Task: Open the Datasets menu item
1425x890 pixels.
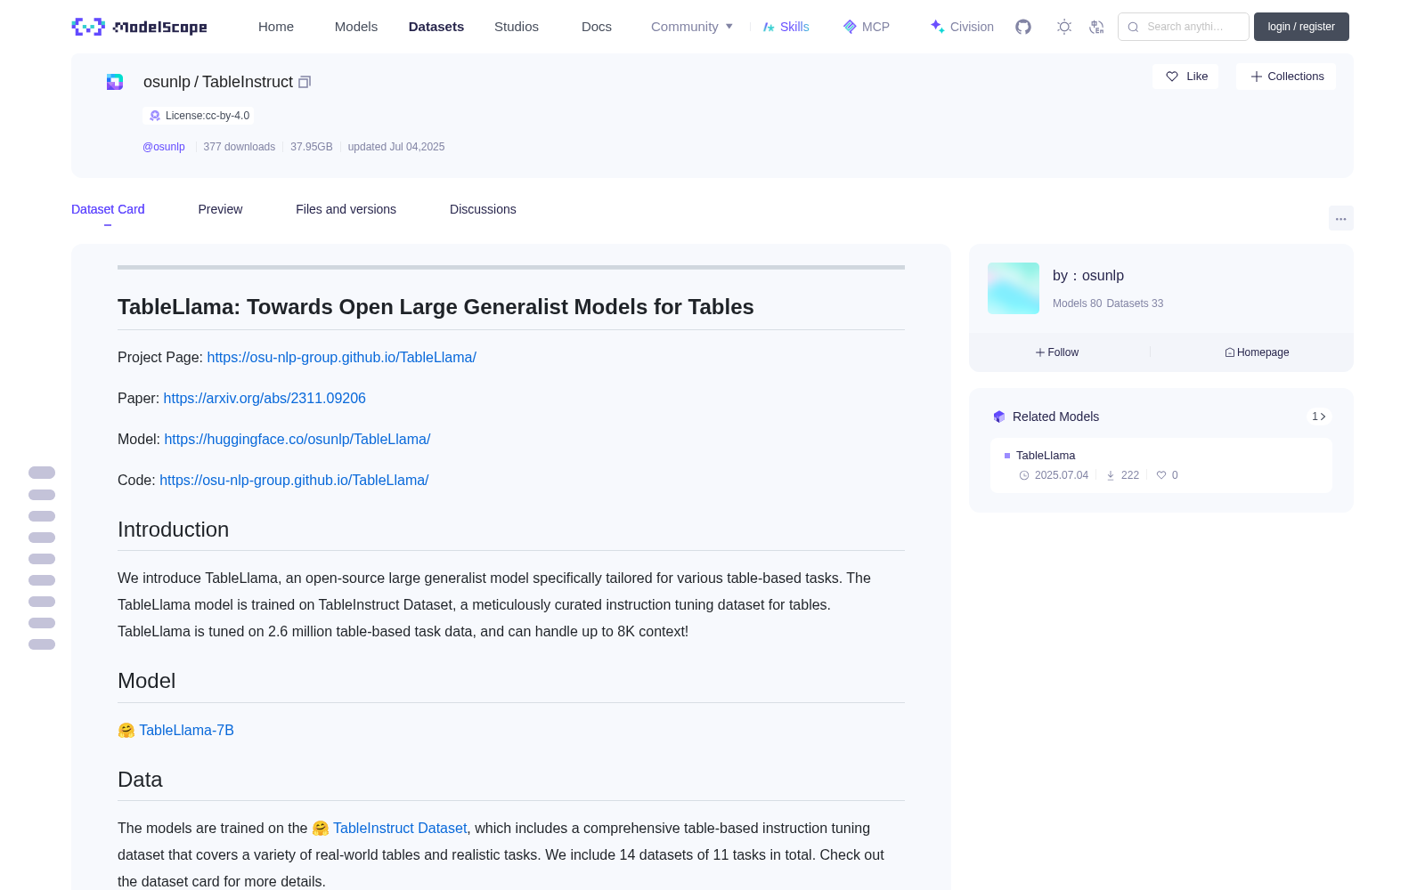Action: 436,27
